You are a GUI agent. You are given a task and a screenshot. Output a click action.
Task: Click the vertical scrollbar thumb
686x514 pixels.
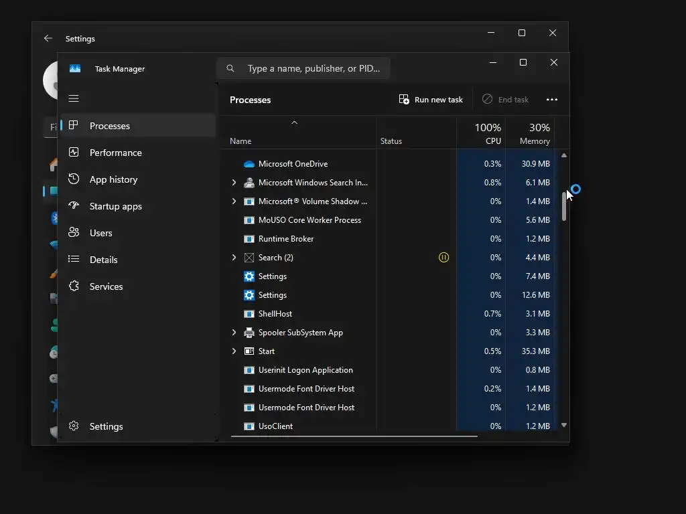pyautogui.click(x=564, y=206)
